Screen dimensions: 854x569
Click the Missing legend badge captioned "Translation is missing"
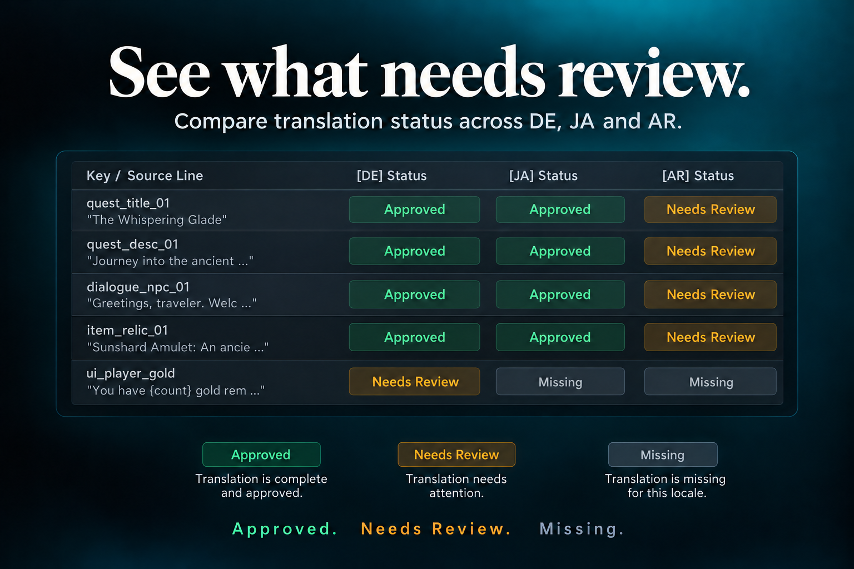click(x=663, y=455)
